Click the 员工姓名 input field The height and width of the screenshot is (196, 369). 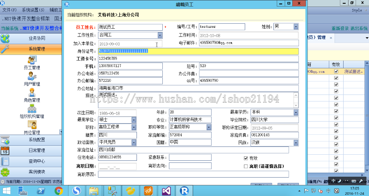130,27
